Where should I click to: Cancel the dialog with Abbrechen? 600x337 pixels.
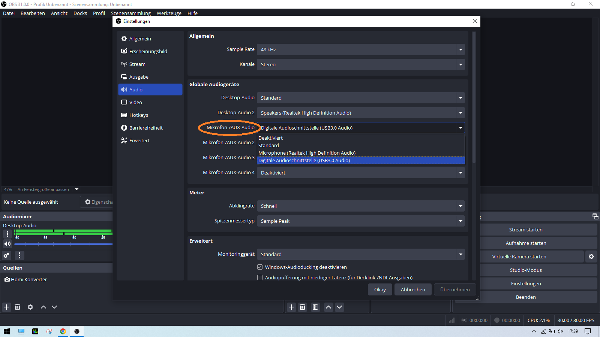(x=413, y=289)
